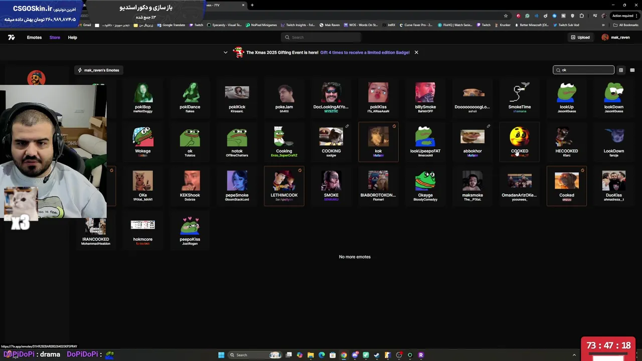Open the pokiKiss emote

378,98
